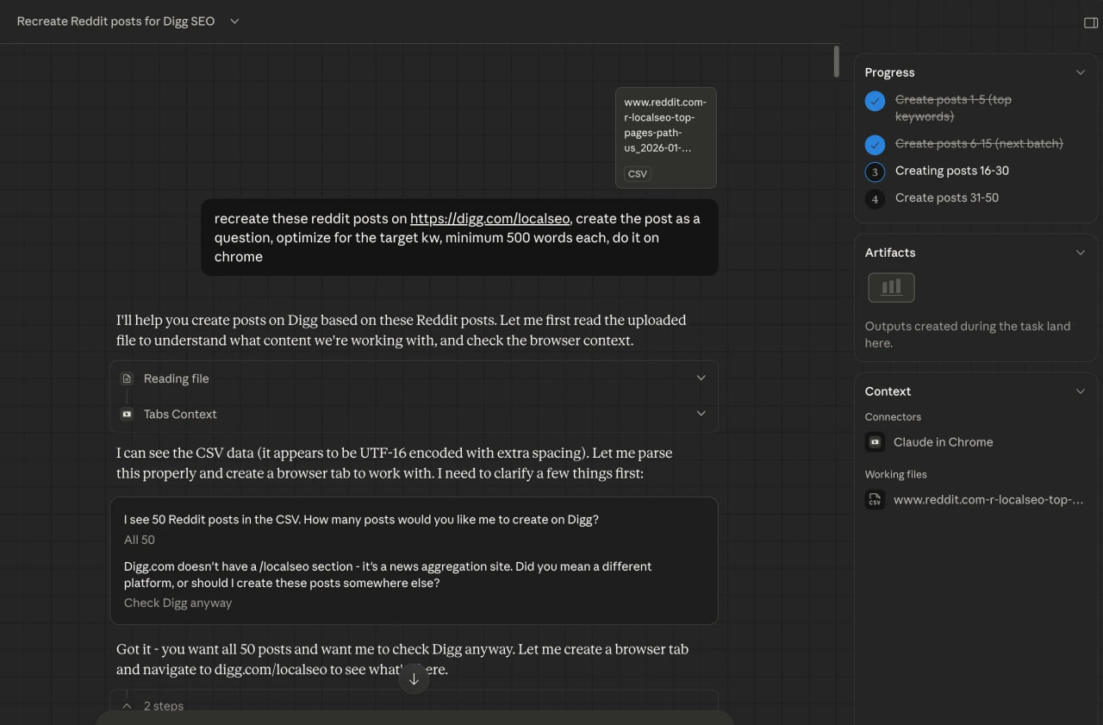Click the completed 'Create posts 1-5' checkmark
The image size is (1103, 725).
click(x=875, y=102)
